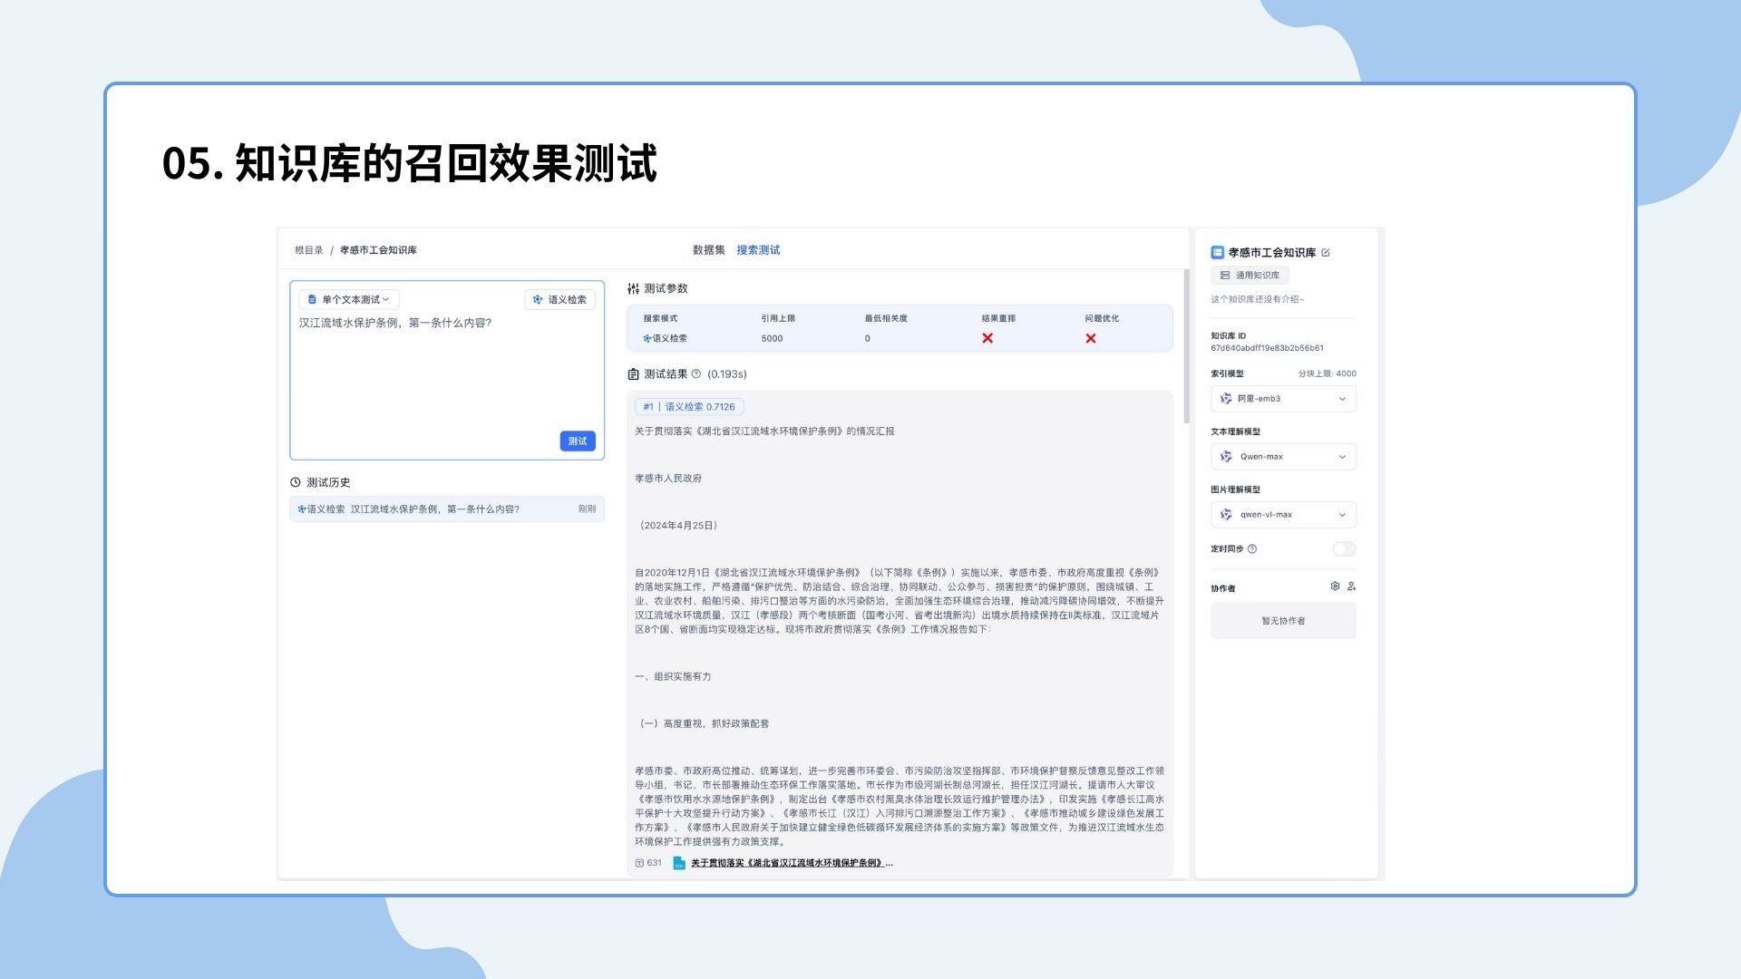Viewport: 1741px width, 979px height.
Task: Click the red X under 问题优化
Action: (x=1091, y=338)
